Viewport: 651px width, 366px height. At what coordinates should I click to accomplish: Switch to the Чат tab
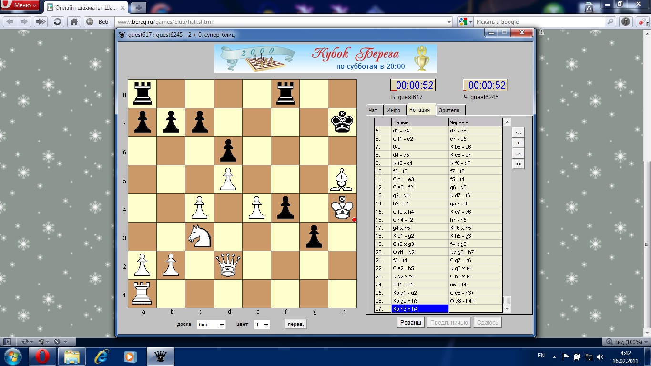(x=374, y=110)
